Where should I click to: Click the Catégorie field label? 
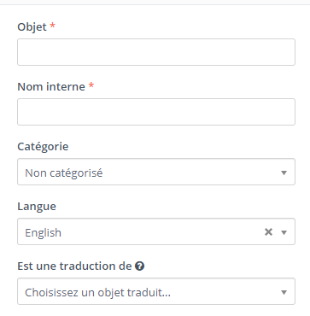pos(43,146)
